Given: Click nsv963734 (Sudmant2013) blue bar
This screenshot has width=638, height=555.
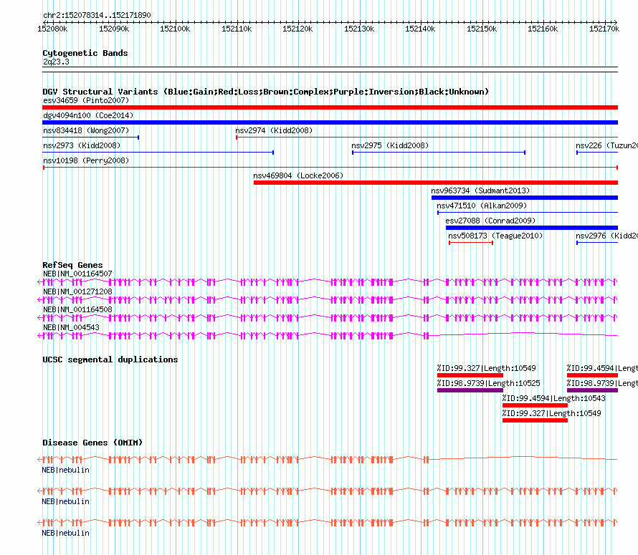Looking at the screenshot, I should coord(525,198).
